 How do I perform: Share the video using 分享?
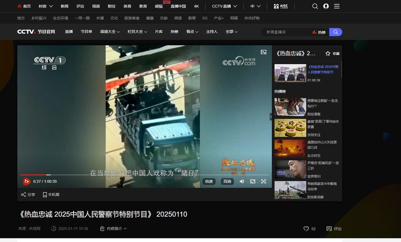point(28,194)
